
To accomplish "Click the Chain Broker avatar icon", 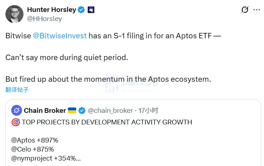I will coord(16,110).
